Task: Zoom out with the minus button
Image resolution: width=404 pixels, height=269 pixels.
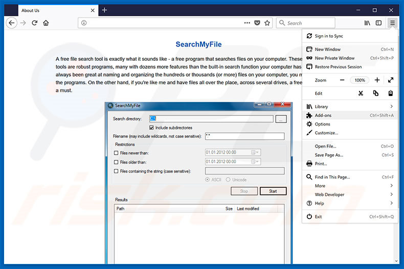Action: 342,80
